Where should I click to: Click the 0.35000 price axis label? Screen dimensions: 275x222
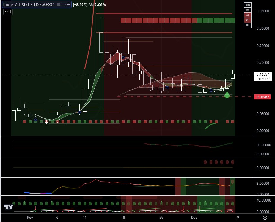click(263, 11)
